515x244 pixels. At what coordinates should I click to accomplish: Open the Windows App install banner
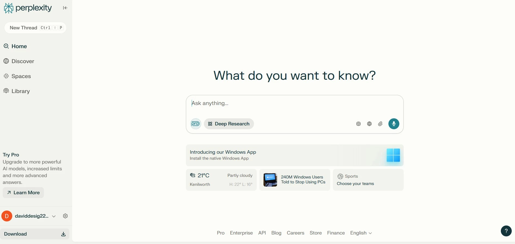click(295, 155)
